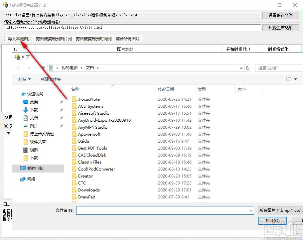Image resolution: width=303 pixels, height=240 pixels.
Task: Click the audio address input field
Action: [x=132, y=28]
